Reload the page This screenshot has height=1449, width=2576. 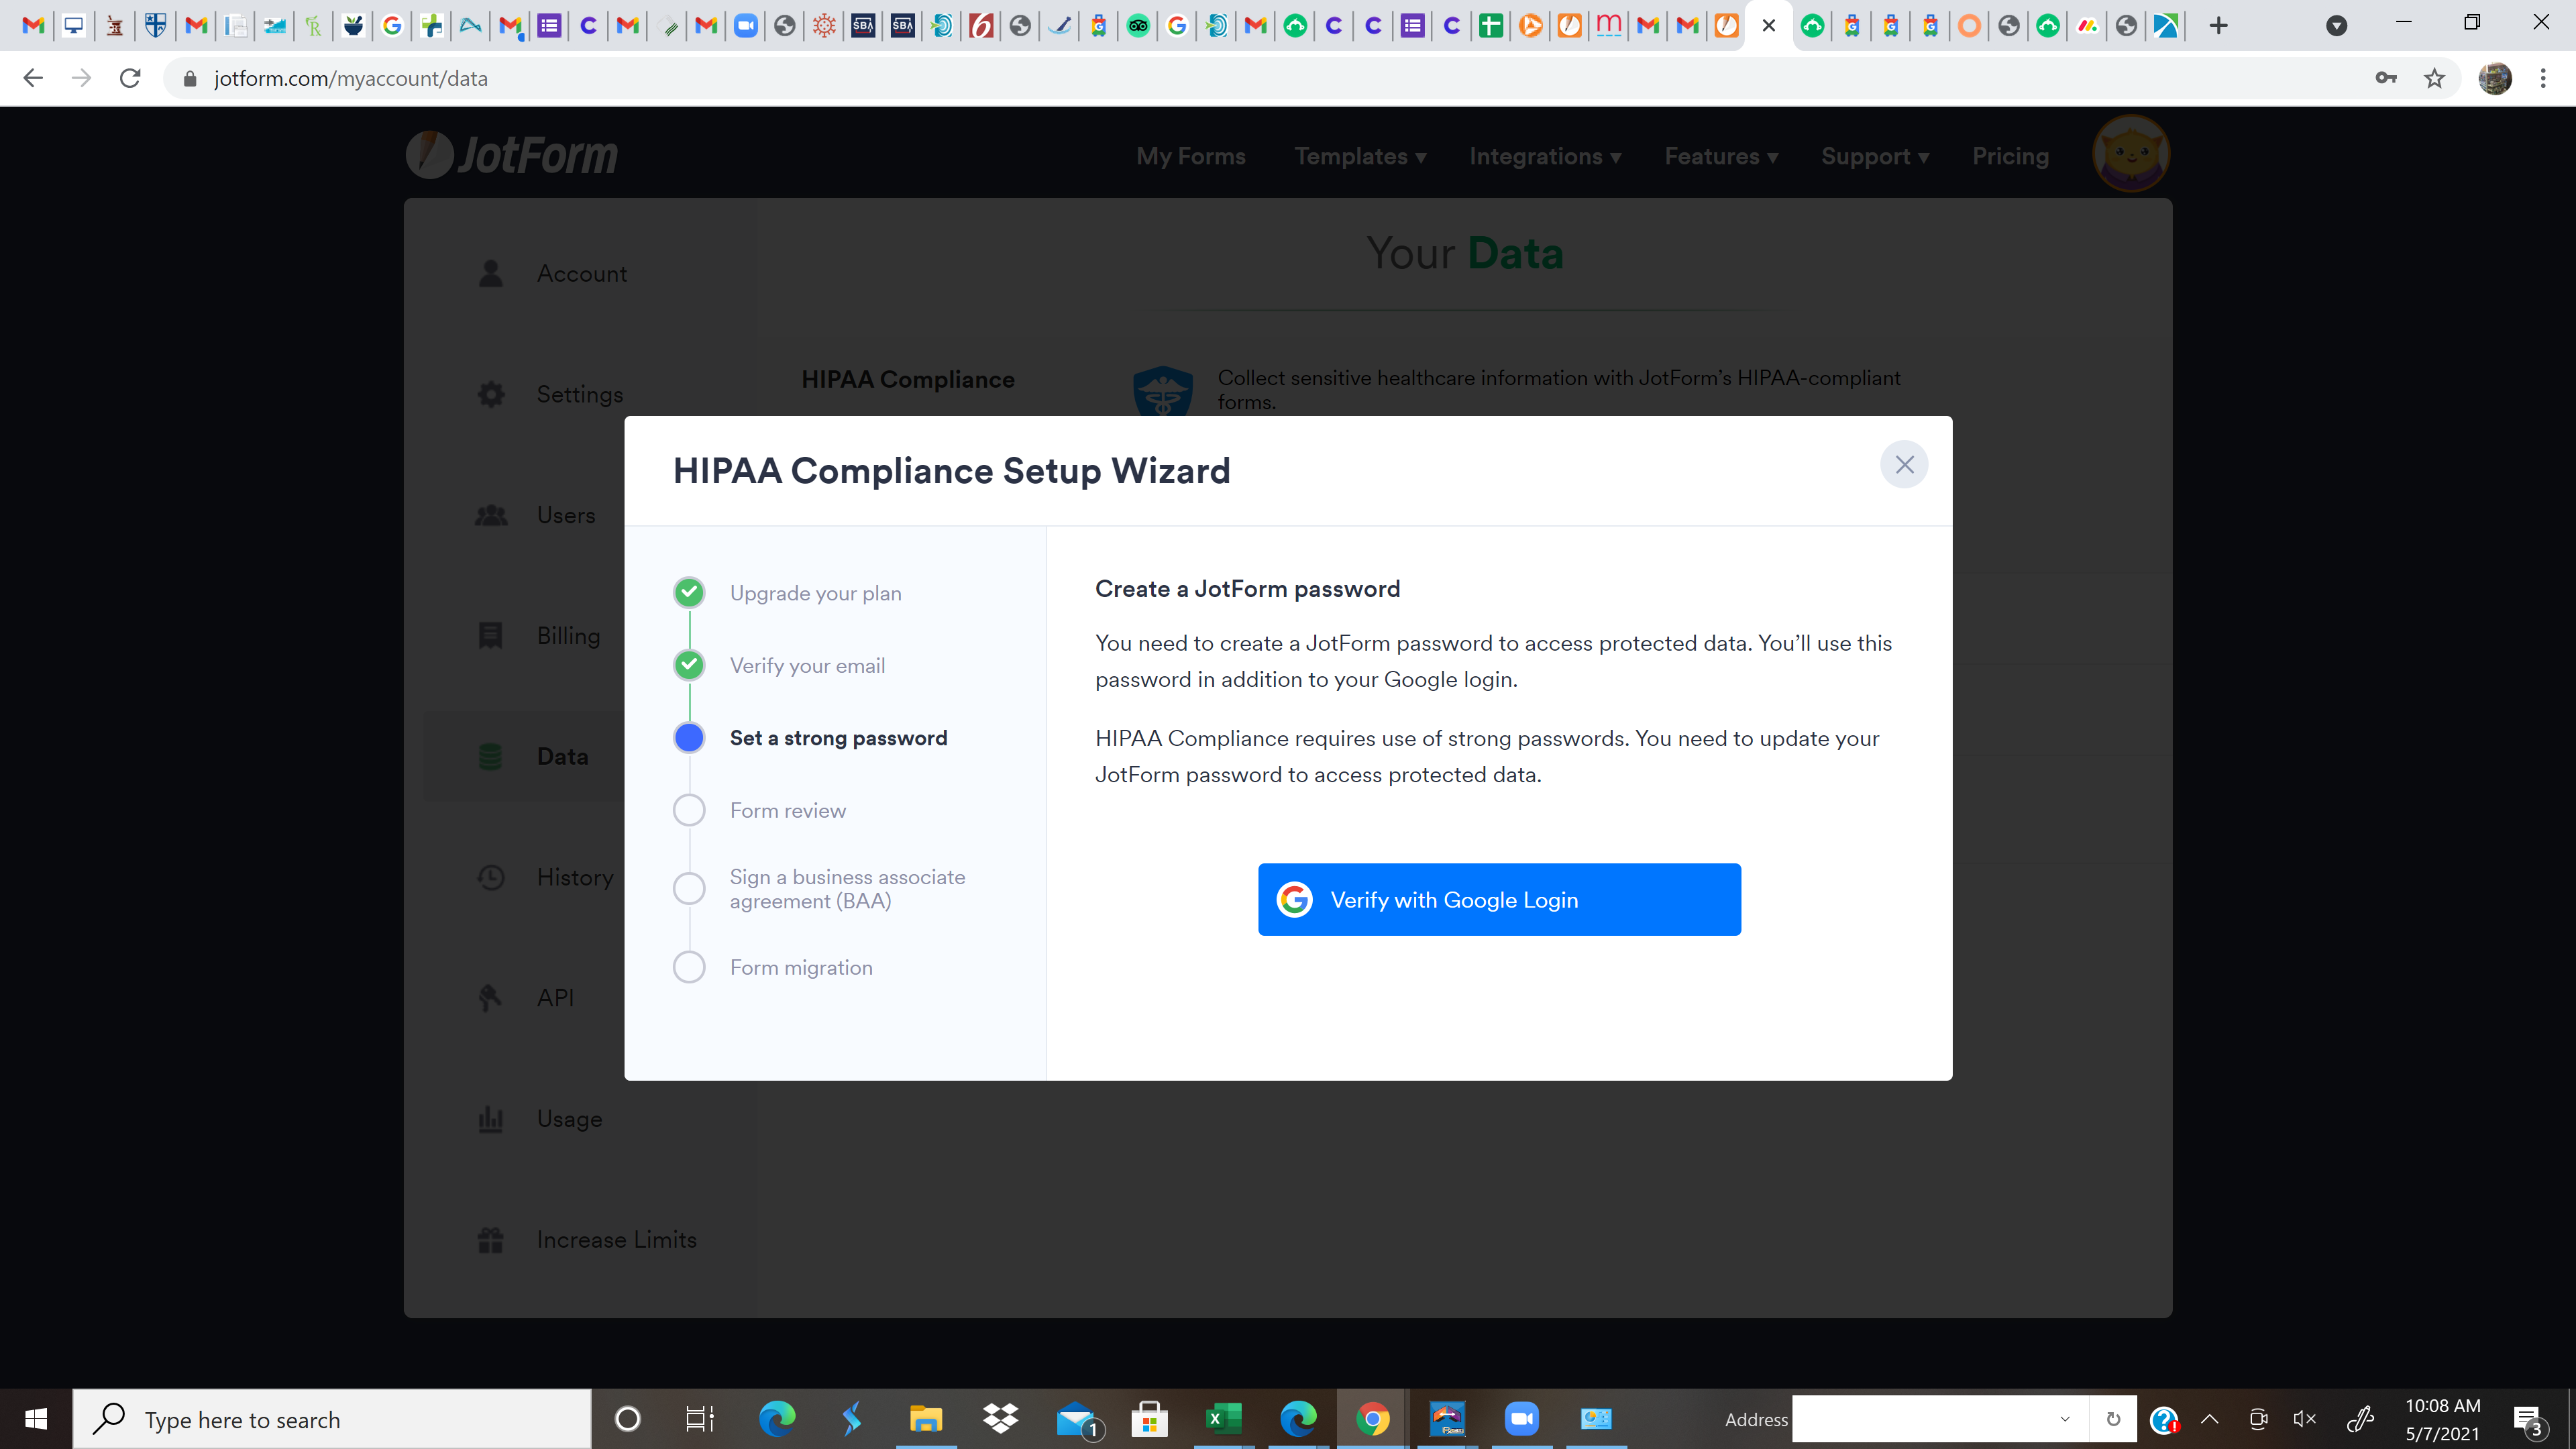click(x=130, y=78)
